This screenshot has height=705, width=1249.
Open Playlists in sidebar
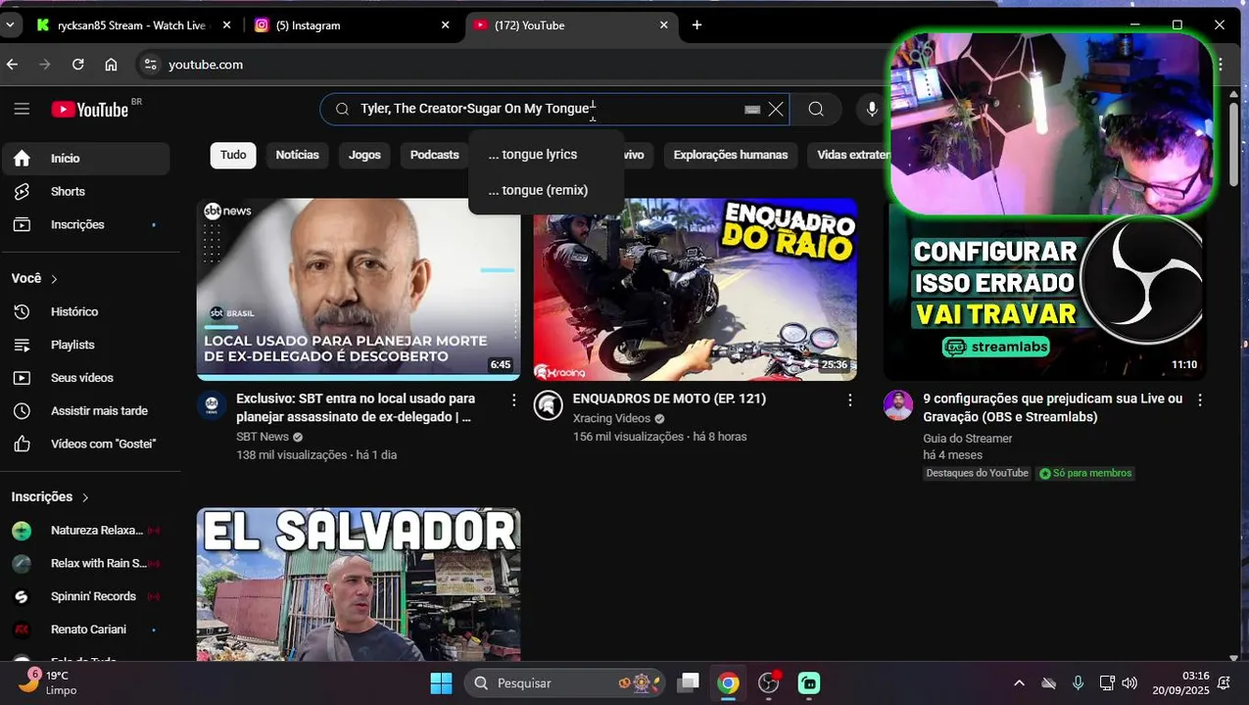click(x=85, y=345)
